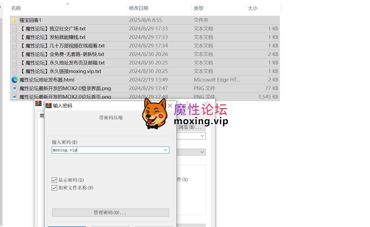Click the PNG icon of MOX2.0论坛首页.png

click(x=15, y=97)
